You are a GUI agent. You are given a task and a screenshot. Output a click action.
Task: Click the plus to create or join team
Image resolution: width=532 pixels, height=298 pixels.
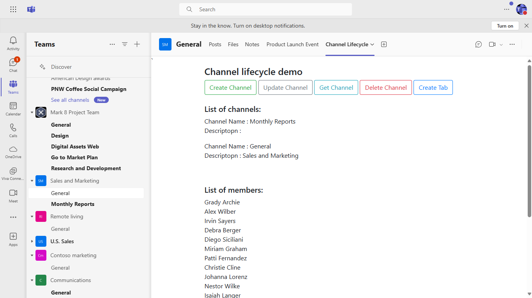tap(137, 44)
